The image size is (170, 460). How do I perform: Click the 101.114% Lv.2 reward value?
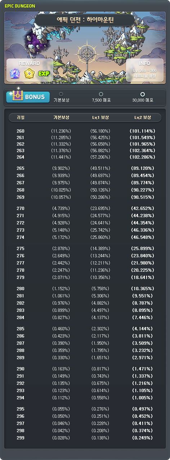pos(142,131)
